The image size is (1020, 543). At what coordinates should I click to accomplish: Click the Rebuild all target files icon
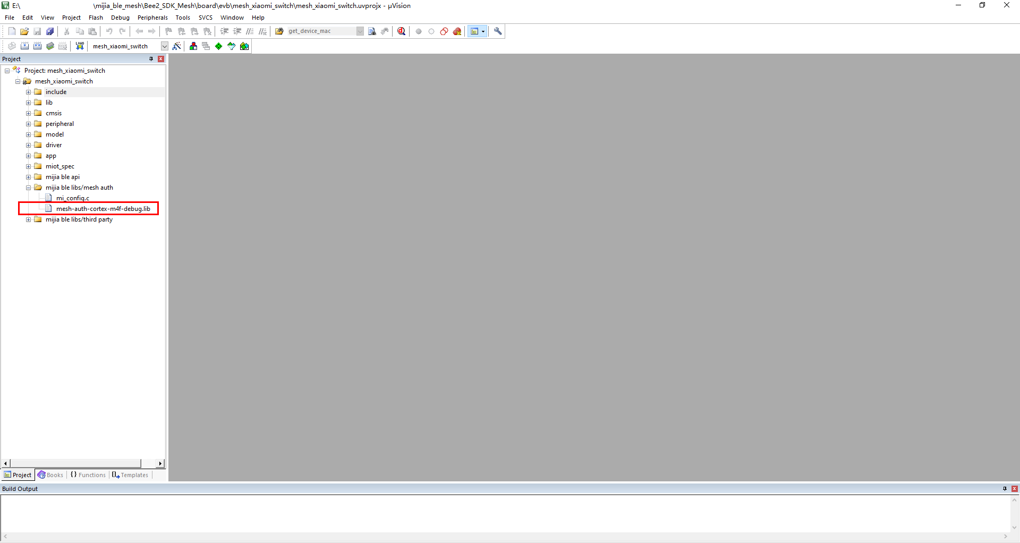pos(37,46)
